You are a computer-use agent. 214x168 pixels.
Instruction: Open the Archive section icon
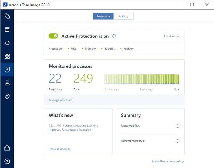pyautogui.click(x=7, y=29)
